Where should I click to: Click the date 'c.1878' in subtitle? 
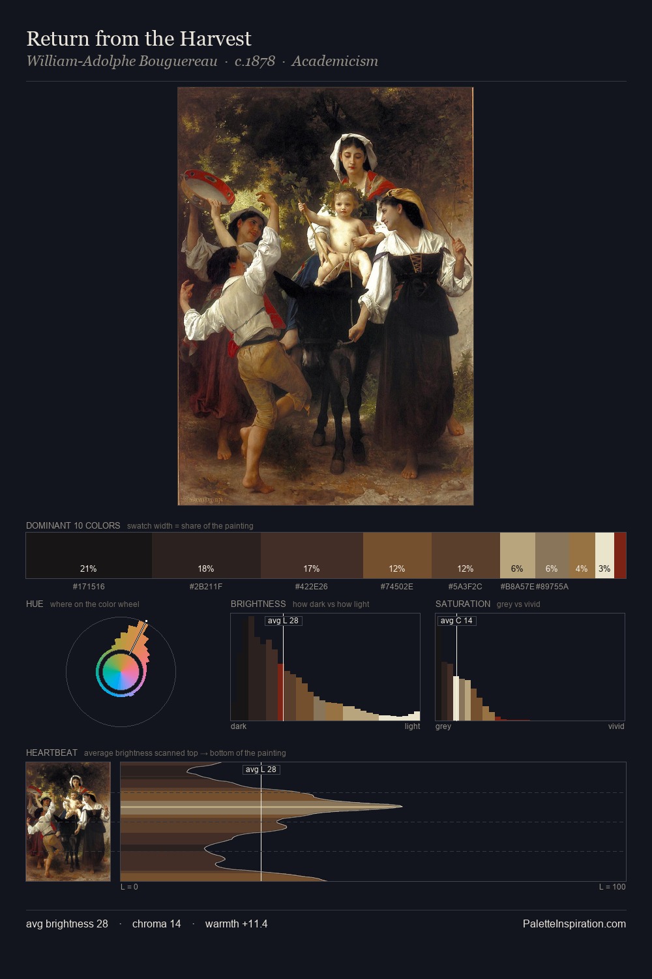[255, 61]
